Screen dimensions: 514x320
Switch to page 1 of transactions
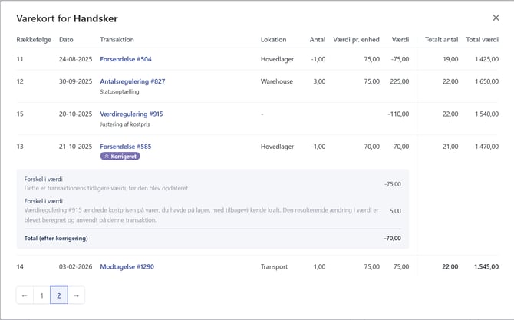pos(42,295)
